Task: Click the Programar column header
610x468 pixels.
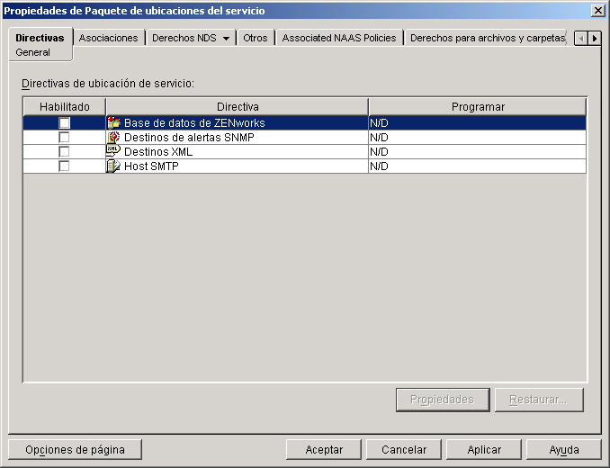Action: click(478, 106)
